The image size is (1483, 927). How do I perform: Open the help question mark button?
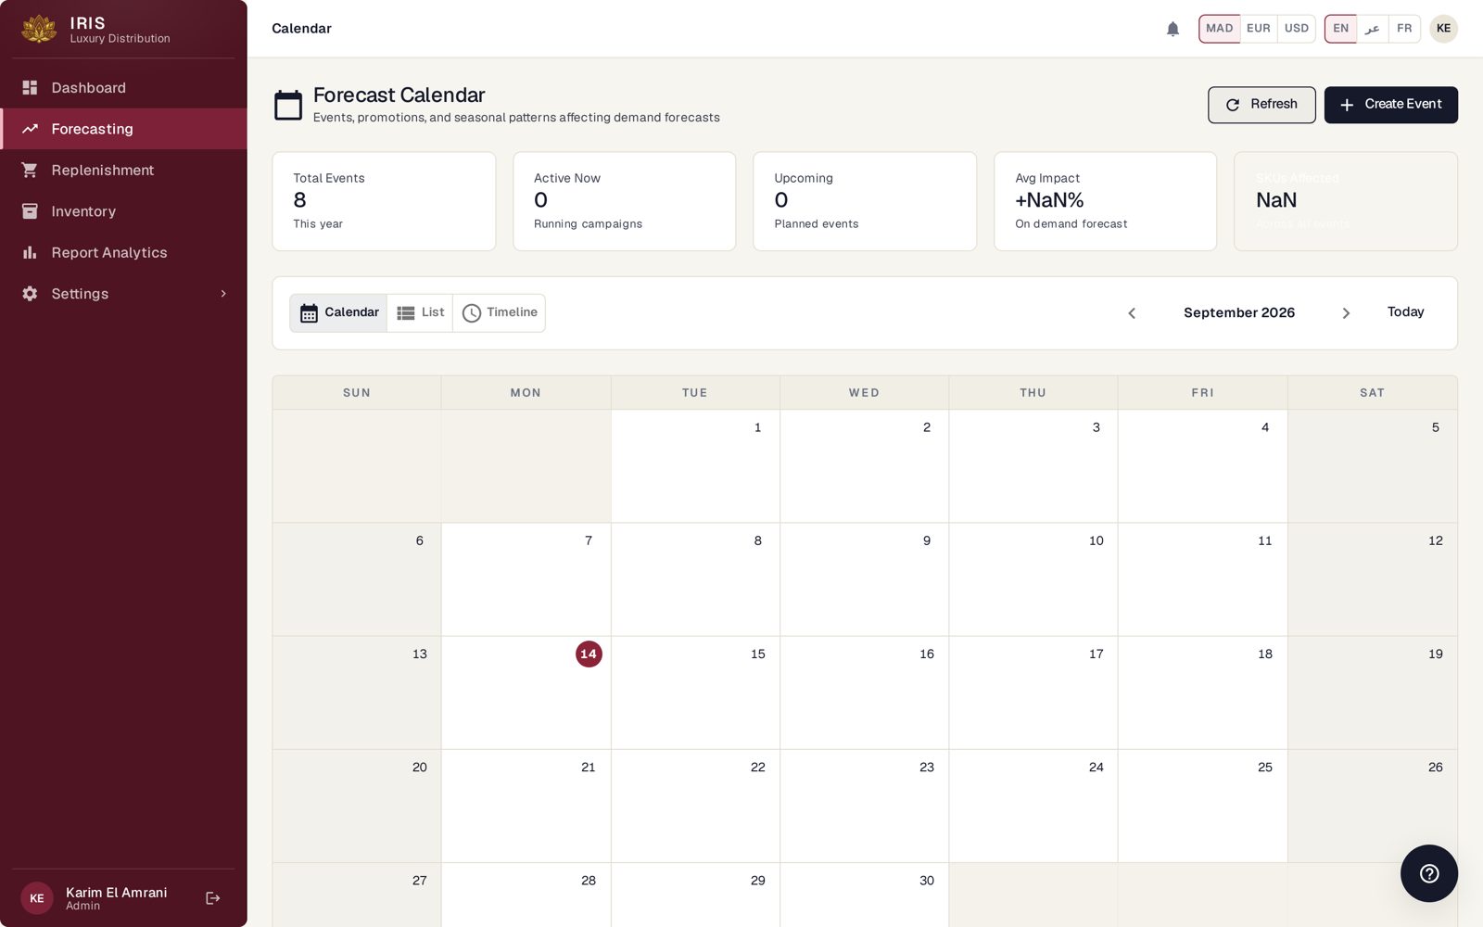1428,873
